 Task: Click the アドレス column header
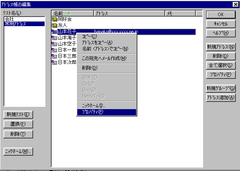[129, 13]
